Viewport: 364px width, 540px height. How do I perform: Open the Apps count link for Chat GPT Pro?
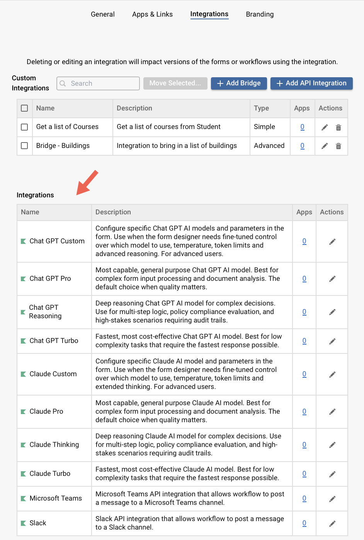(304, 278)
